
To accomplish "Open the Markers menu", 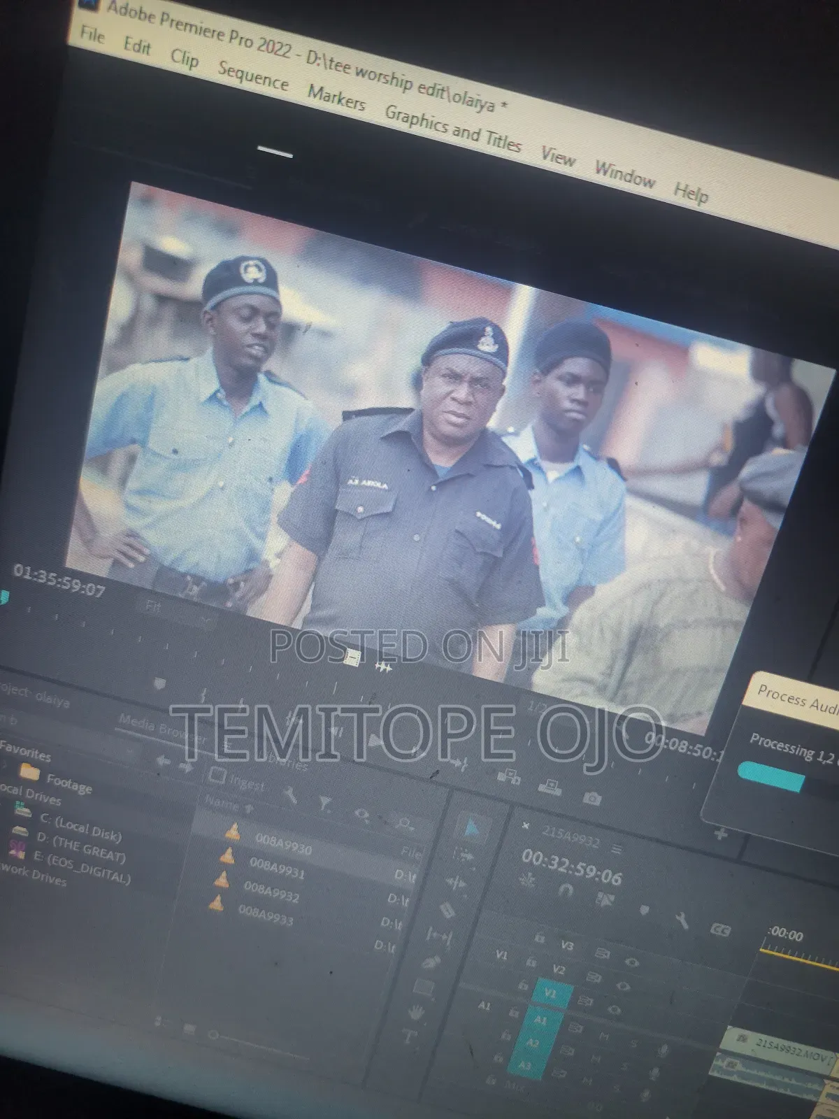I will point(336,98).
